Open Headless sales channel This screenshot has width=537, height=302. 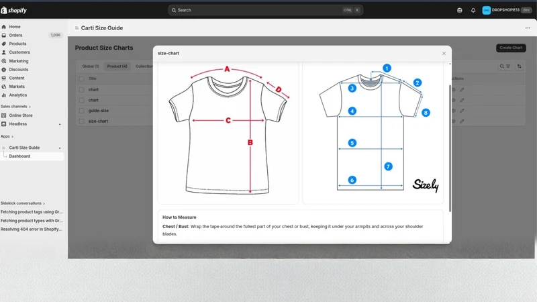pyautogui.click(x=18, y=124)
